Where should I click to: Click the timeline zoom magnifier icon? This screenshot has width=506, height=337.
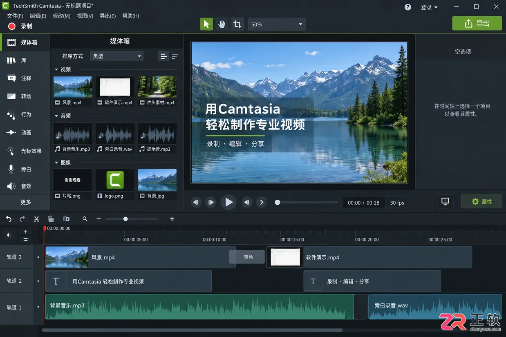tap(85, 219)
